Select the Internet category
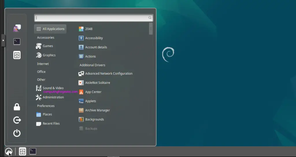Viewport: 296px width, 157px height. (x=43, y=64)
